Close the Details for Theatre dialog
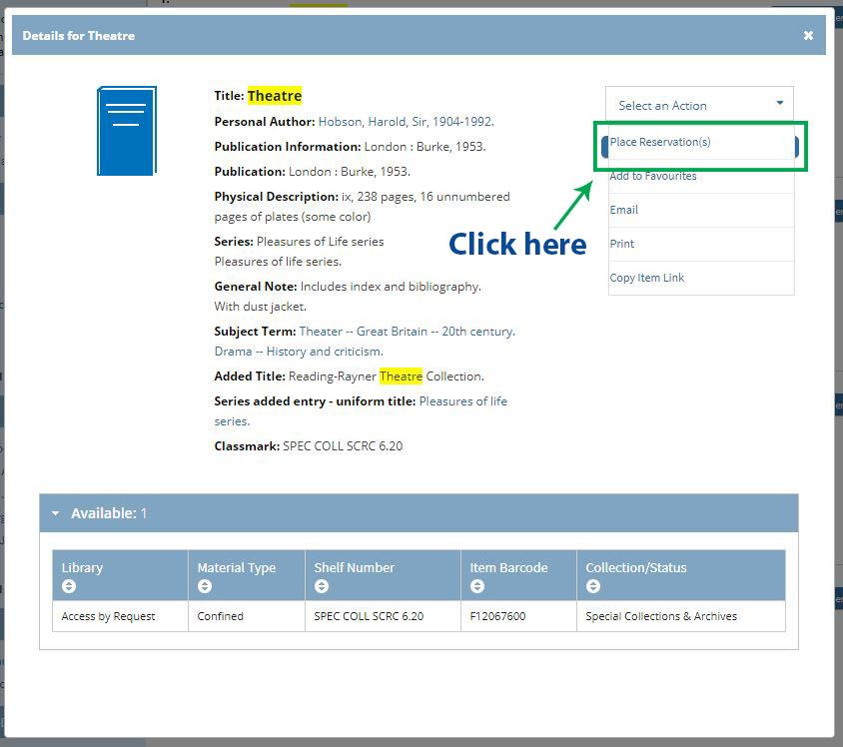 pos(808,36)
